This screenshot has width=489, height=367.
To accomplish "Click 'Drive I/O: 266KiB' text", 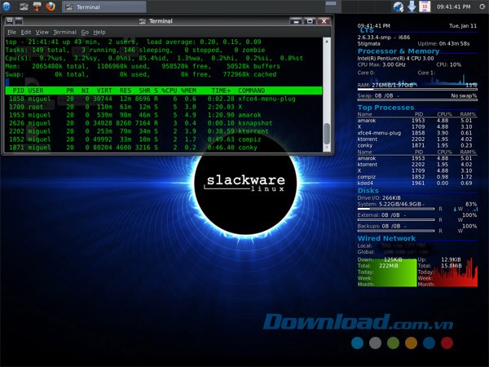I will click(379, 198).
